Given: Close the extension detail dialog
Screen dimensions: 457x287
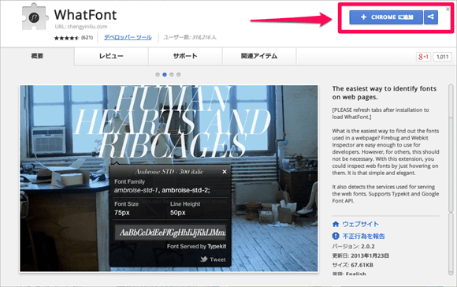Looking at the screenshot, I should 448,9.
